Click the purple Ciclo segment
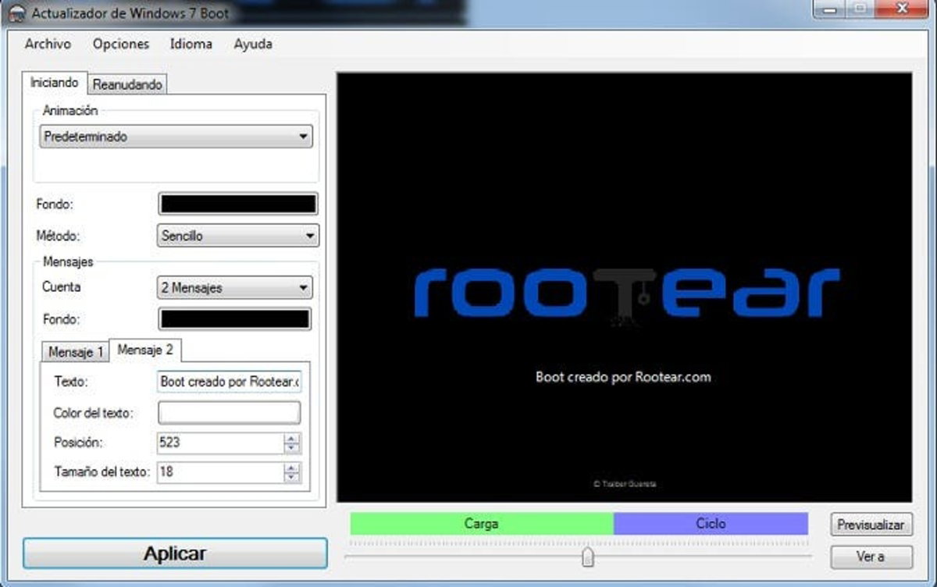Screen dimensions: 937x587 [x=711, y=524]
